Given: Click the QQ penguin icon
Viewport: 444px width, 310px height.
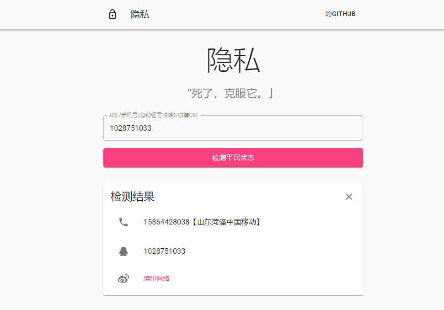Looking at the screenshot, I should pos(123,251).
